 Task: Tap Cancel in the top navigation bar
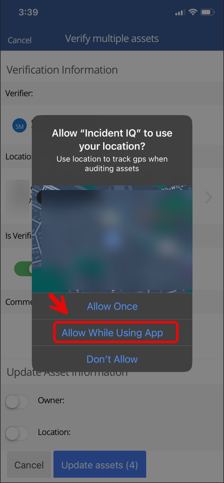20,40
